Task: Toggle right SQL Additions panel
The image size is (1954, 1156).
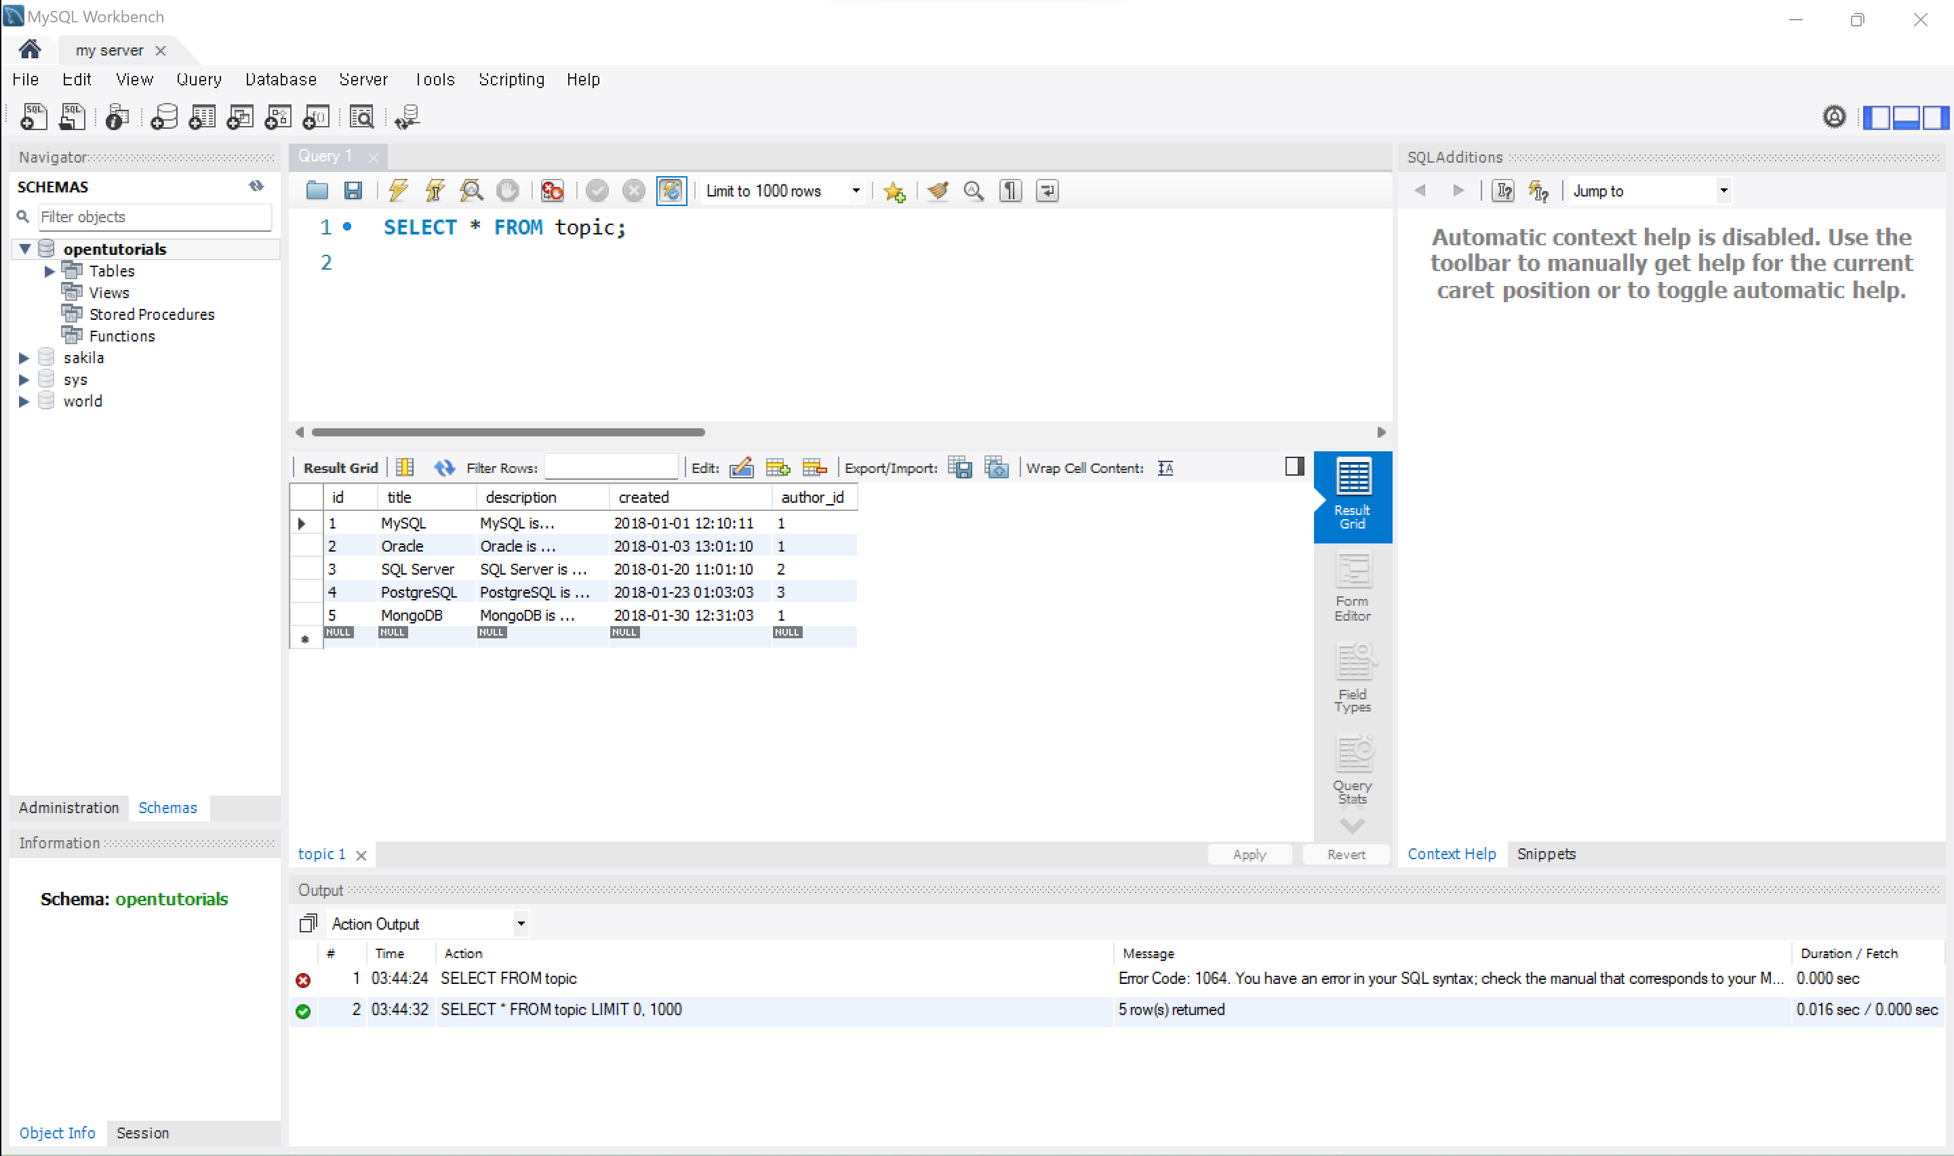Action: coord(1935,118)
